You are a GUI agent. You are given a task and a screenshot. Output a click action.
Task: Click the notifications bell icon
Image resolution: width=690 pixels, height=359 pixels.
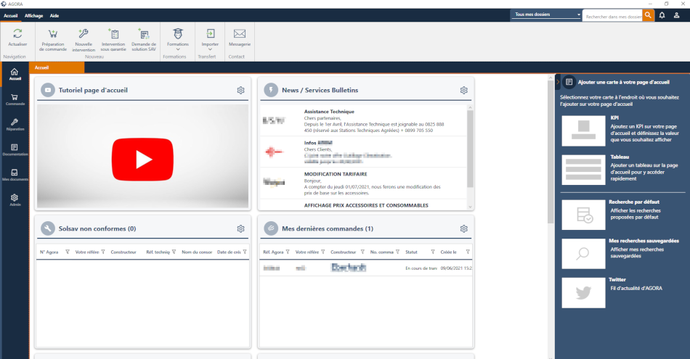point(662,15)
